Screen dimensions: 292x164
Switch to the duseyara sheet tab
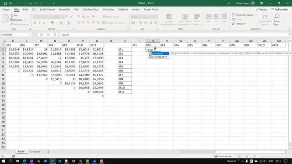click(x=35, y=152)
